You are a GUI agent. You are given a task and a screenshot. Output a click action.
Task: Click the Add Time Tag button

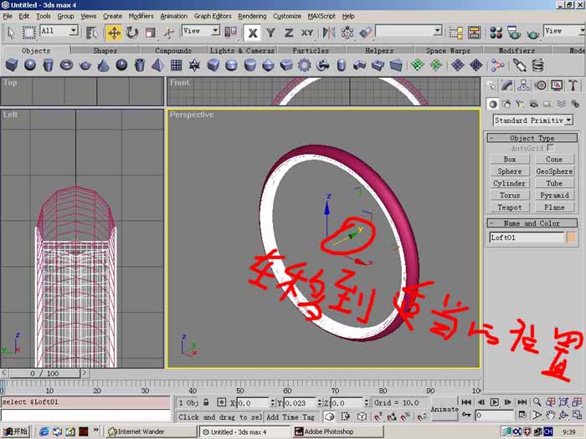click(290, 417)
